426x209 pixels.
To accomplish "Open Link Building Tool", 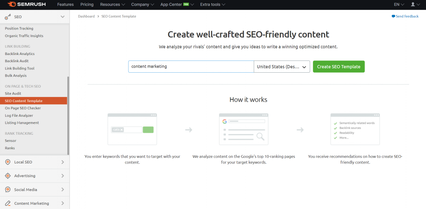I will (x=20, y=68).
